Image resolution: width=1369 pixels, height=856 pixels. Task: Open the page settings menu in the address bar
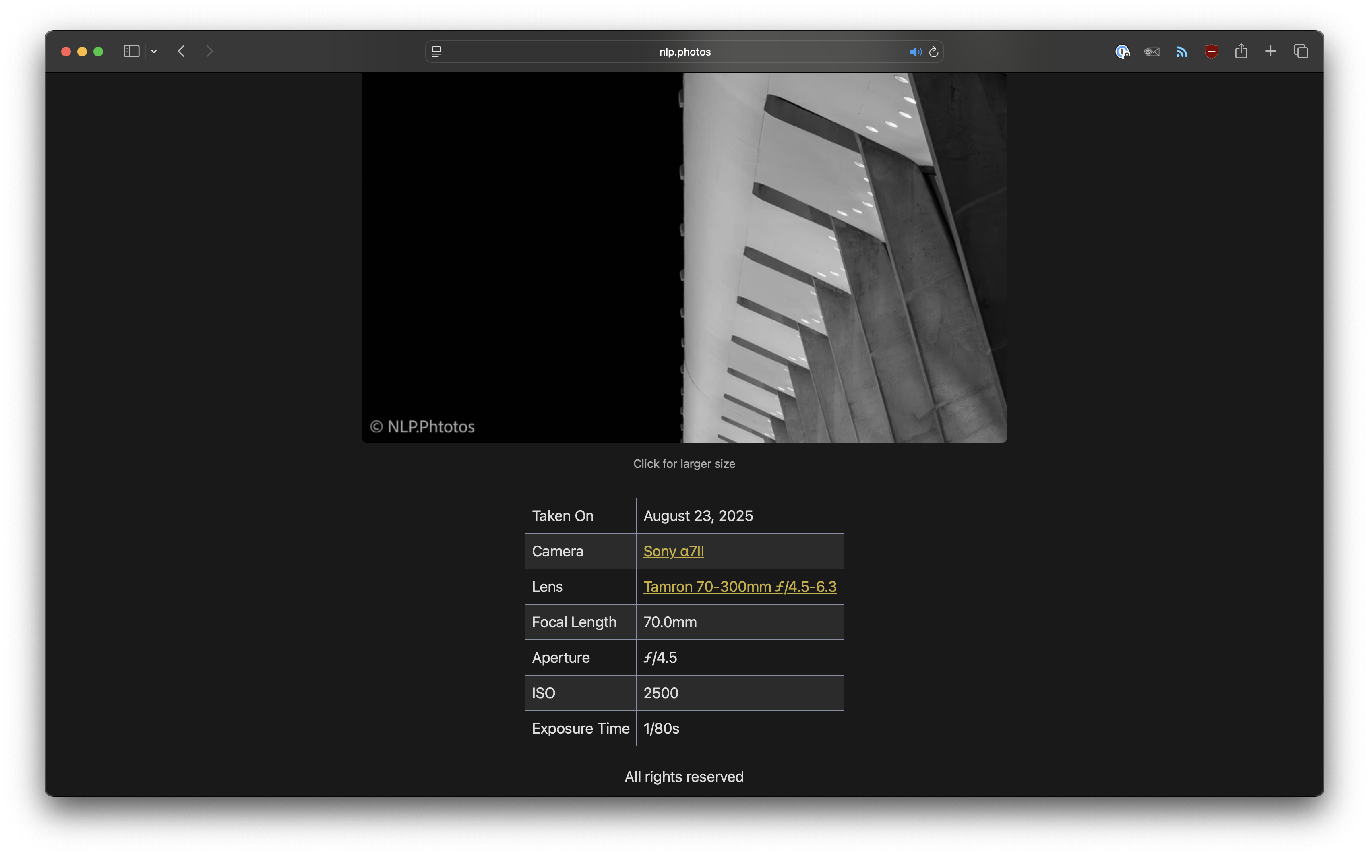coord(436,52)
